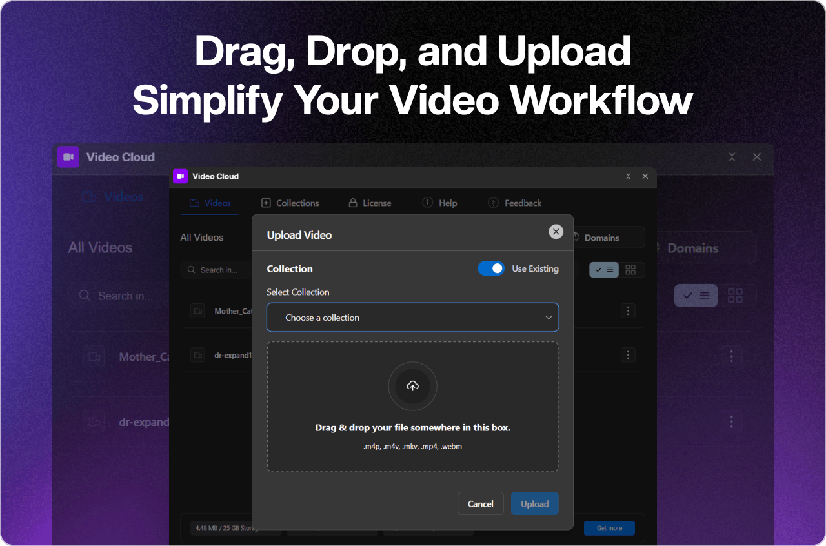The image size is (826, 546).
Task: Open the Choose a collection dropdown
Action: (x=412, y=317)
